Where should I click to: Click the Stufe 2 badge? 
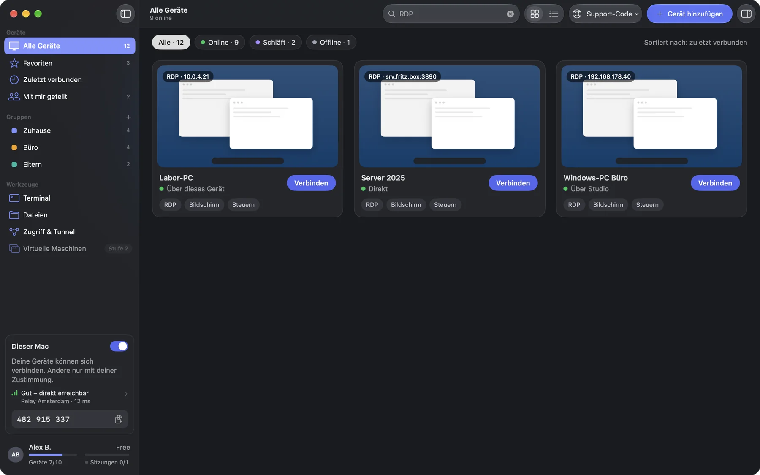pos(118,249)
